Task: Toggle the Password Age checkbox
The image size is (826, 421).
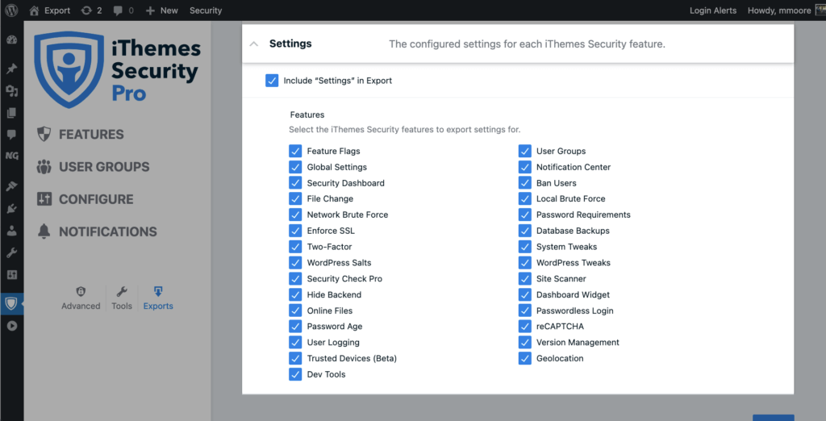Action: coord(295,326)
